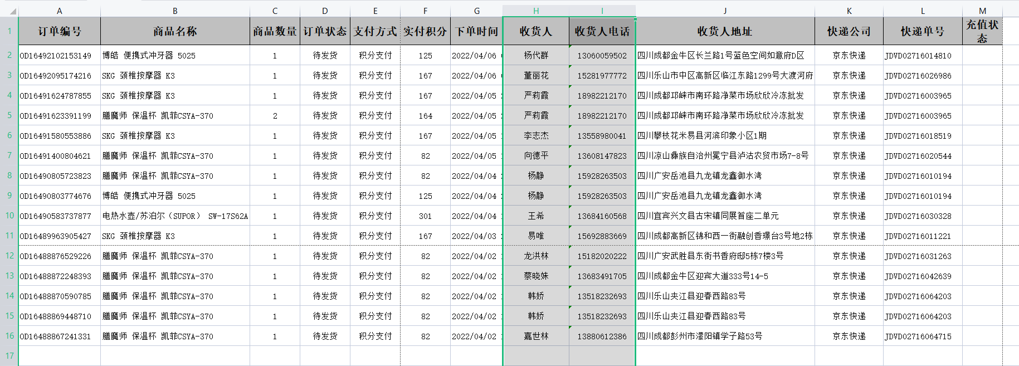Select row 17 header
The height and width of the screenshot is (366, 1019).
pos(9,355)
